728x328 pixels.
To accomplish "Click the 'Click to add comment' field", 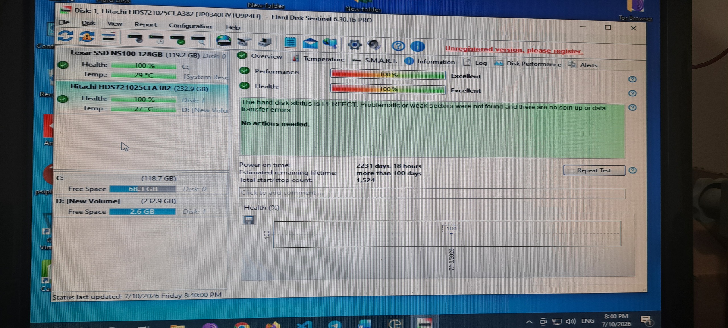I will click(x=432, y=193).
